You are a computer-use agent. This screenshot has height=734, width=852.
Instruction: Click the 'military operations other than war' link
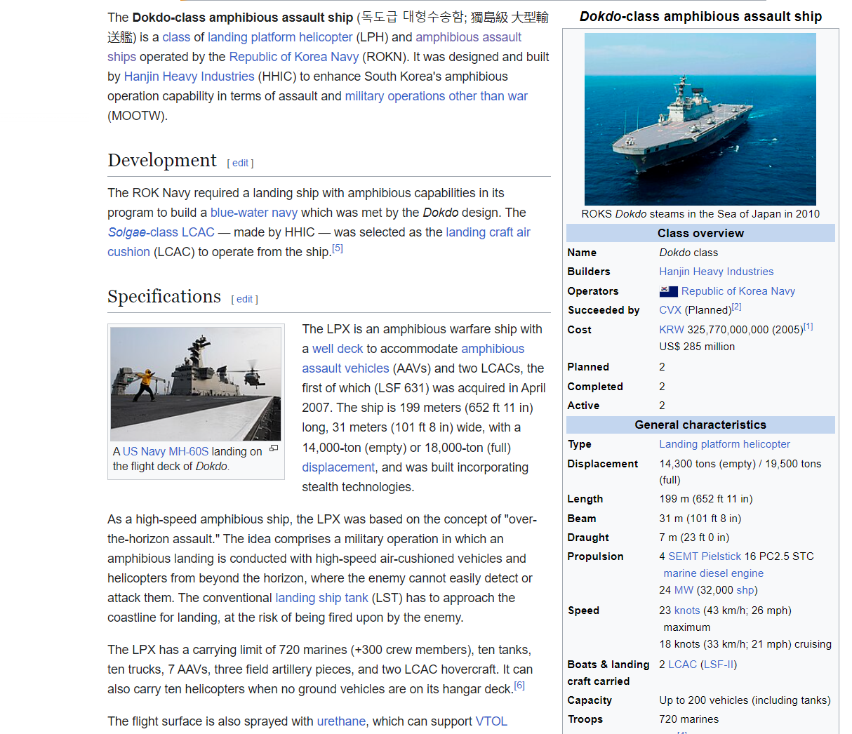436,96
